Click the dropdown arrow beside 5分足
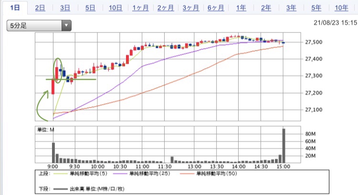Screen dimensions: 358x195 coord(66,25)
